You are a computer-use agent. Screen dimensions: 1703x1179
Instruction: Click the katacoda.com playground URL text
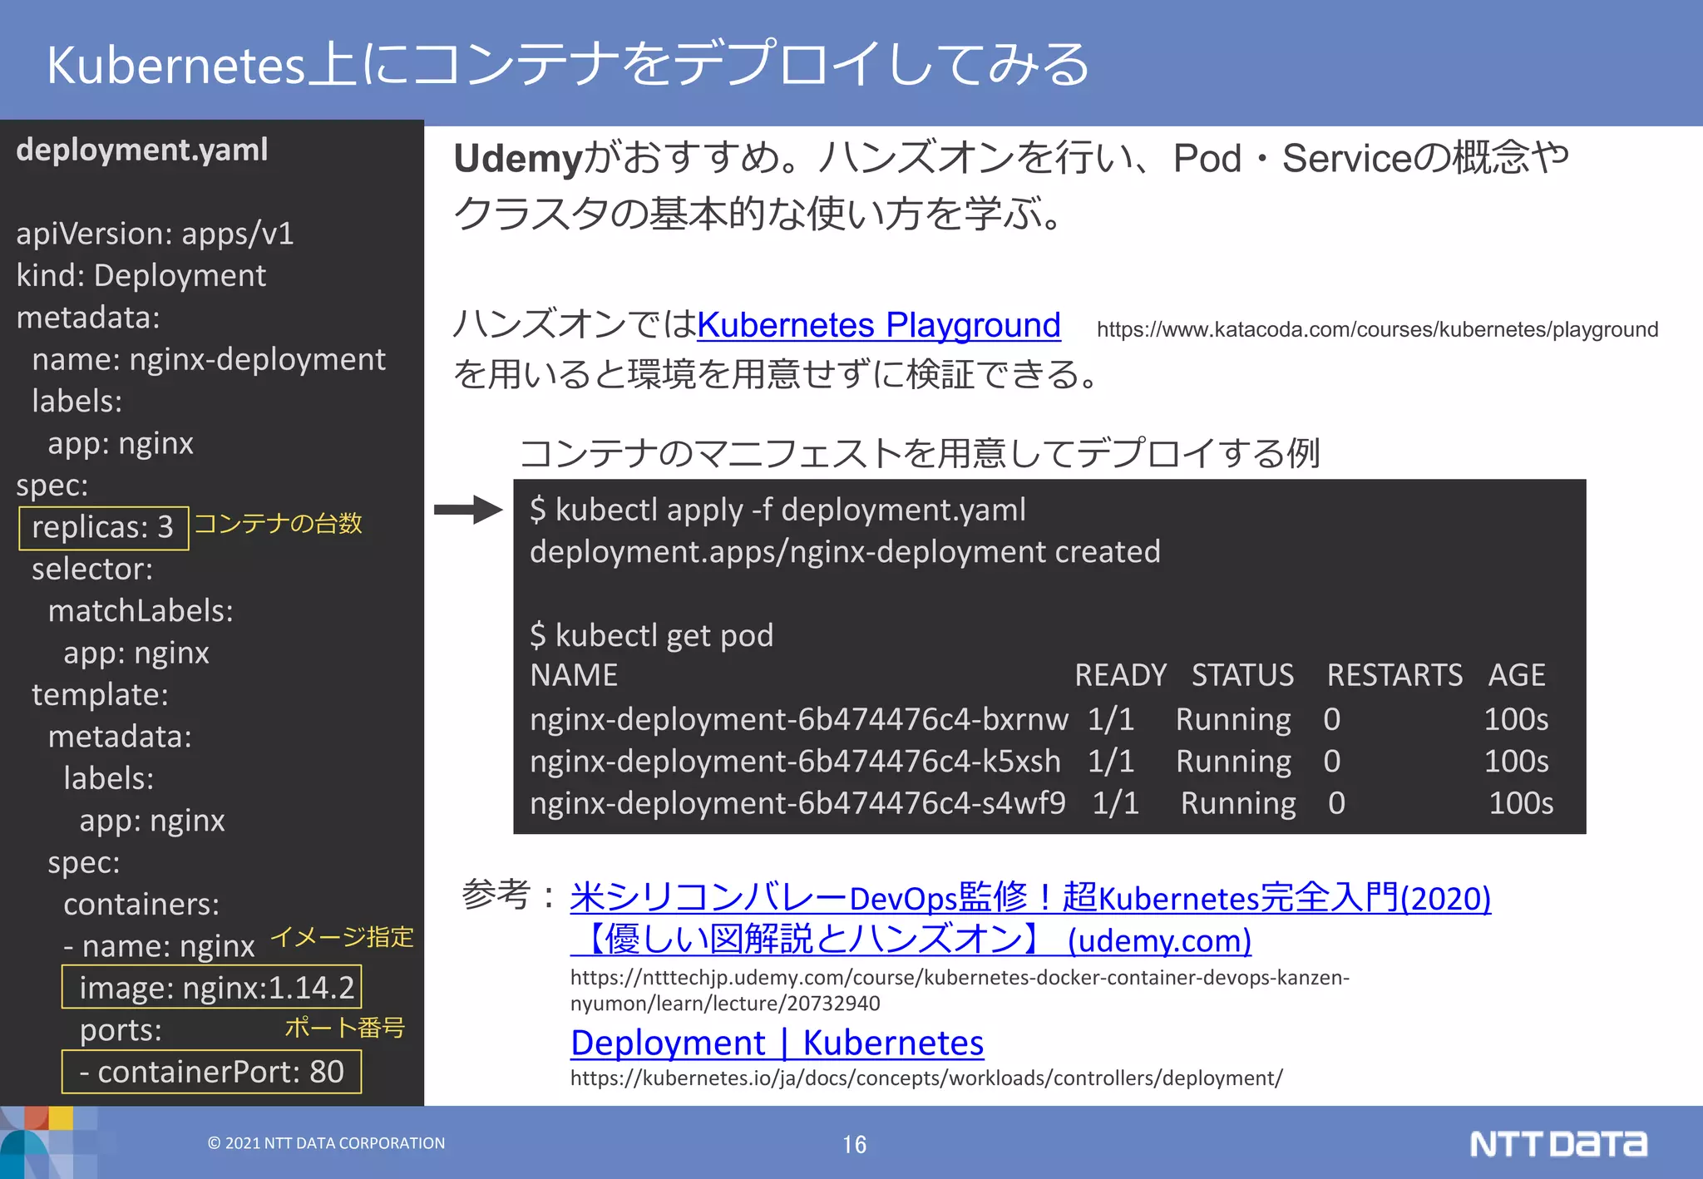[x=1377, y=329]
